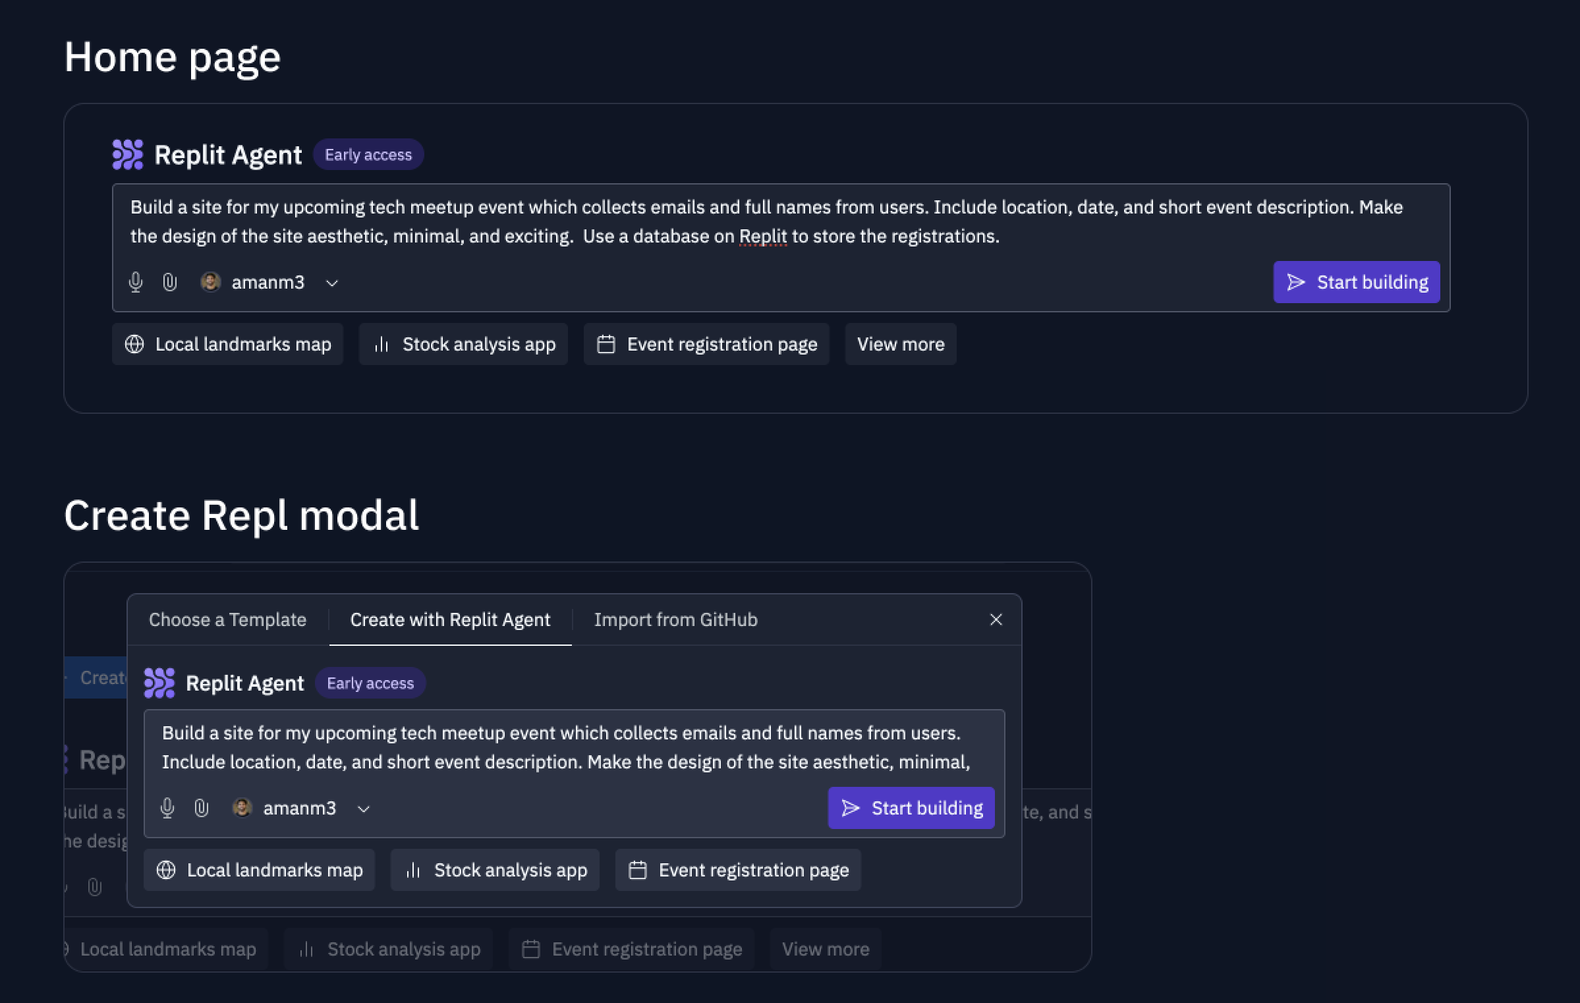Switch to the Choose a Template tab
Screen dimensions: 1580x1003
[227, 619]
